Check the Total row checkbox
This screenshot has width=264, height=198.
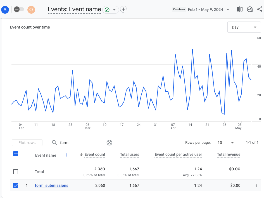16,172
